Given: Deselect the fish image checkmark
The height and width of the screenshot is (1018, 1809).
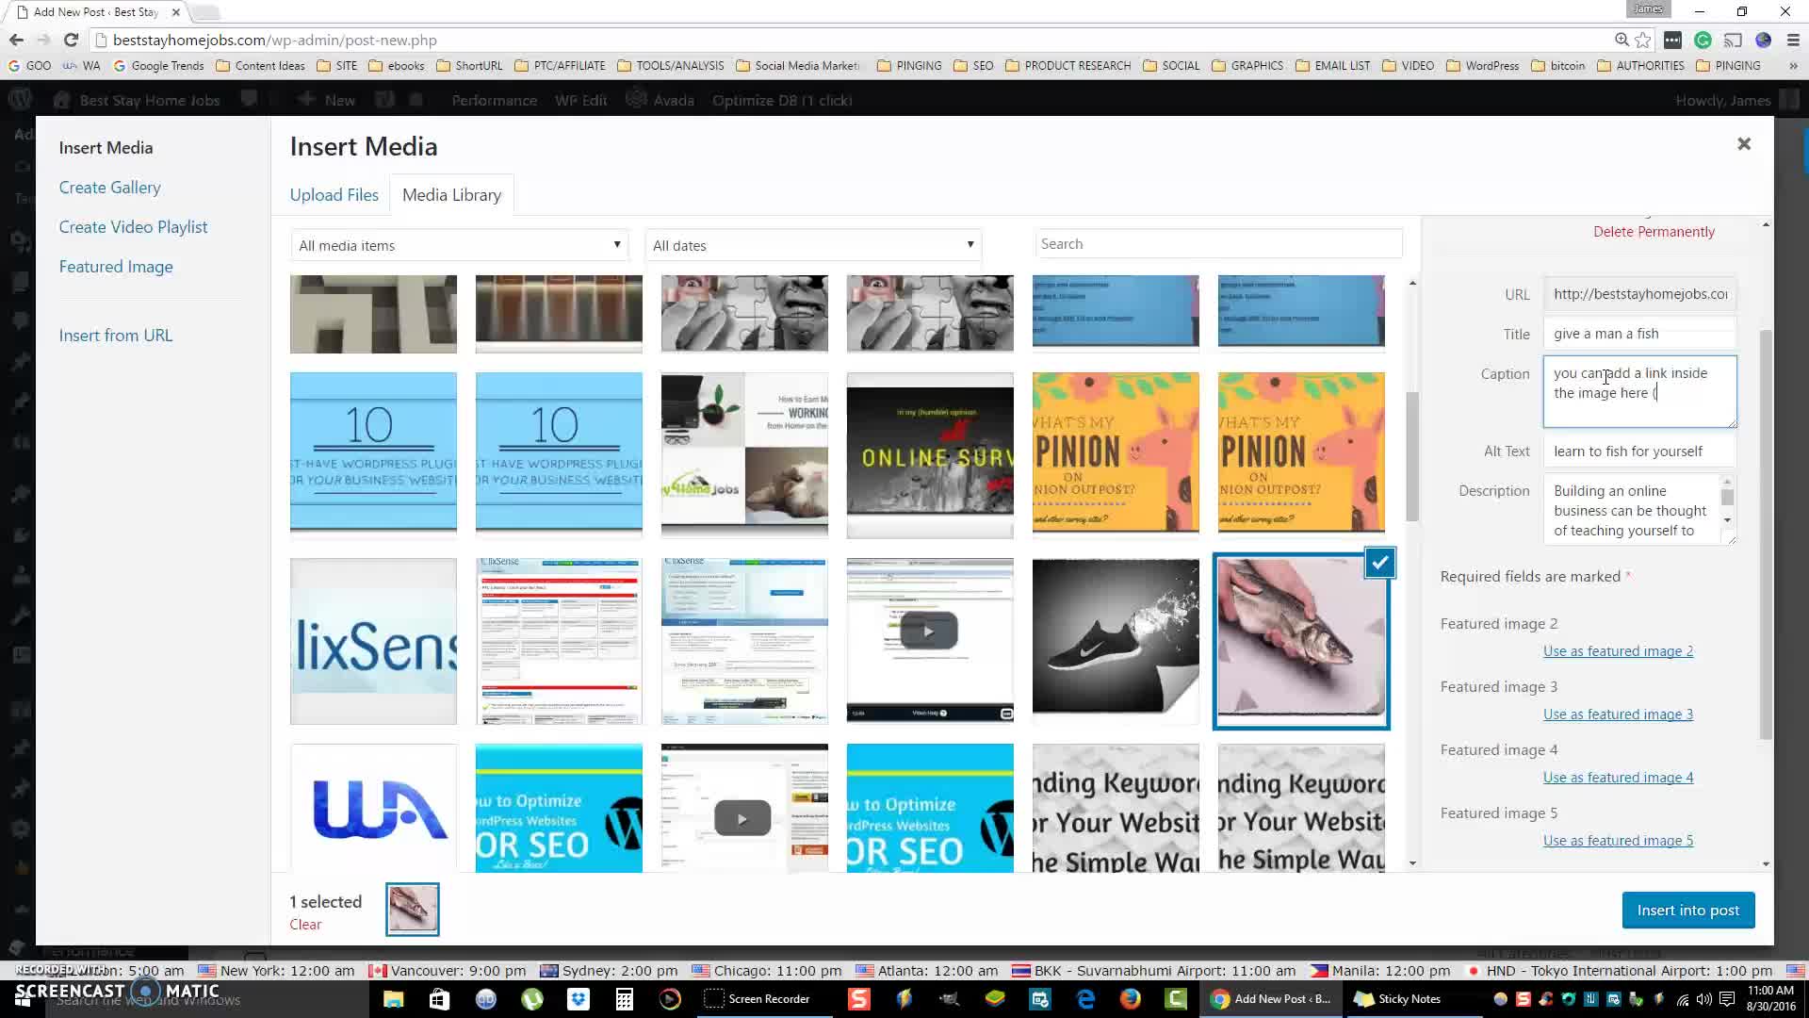Looking at the screenshot, I should (1379, 563).
